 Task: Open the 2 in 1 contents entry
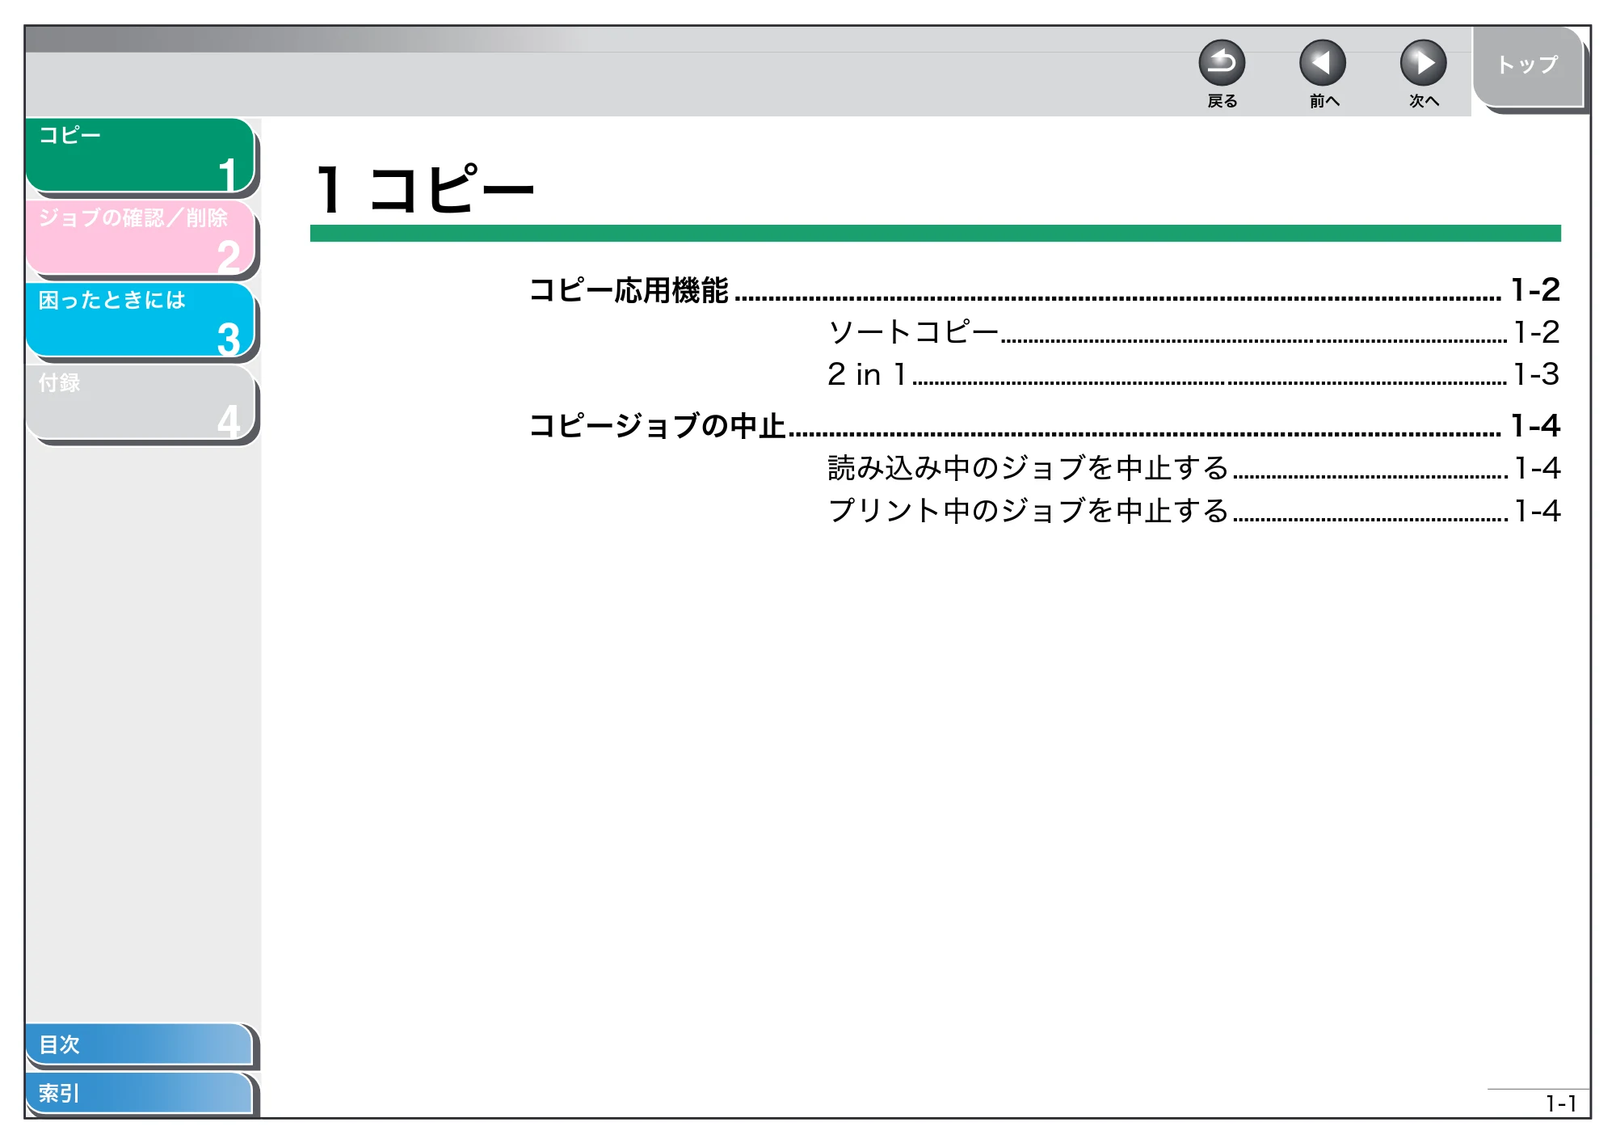(1193, 373)
